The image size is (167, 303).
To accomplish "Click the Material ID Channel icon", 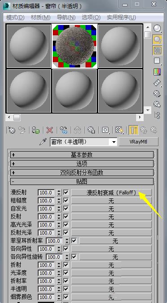I will pos(105,130).
